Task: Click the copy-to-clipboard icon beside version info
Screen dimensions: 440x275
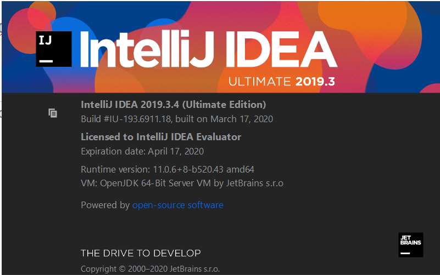Action: point(53,113)
